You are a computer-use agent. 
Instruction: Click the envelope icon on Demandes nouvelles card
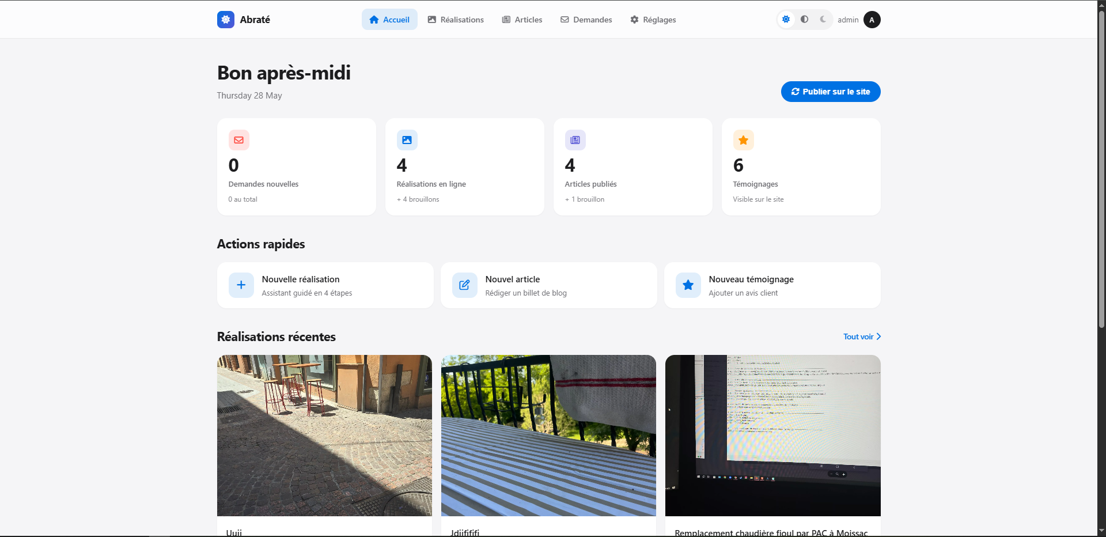click(239, 140)
